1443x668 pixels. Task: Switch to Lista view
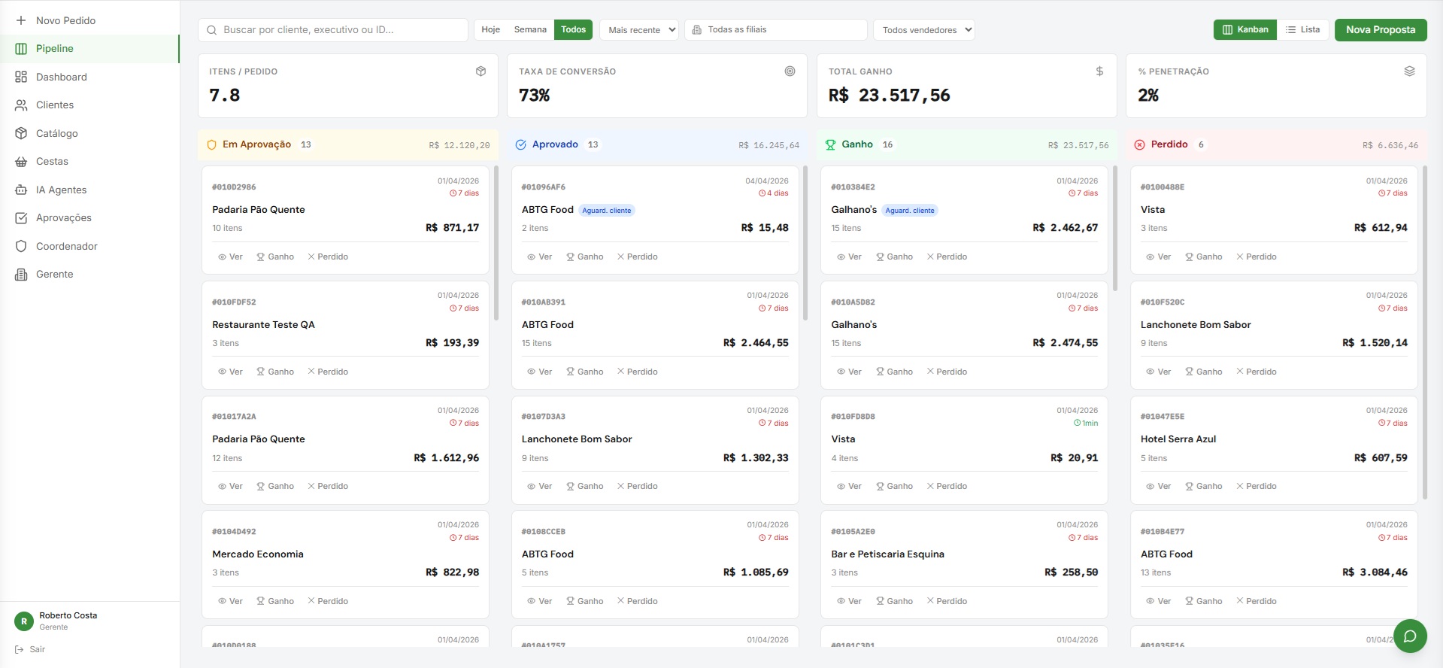click(1303, 29)
